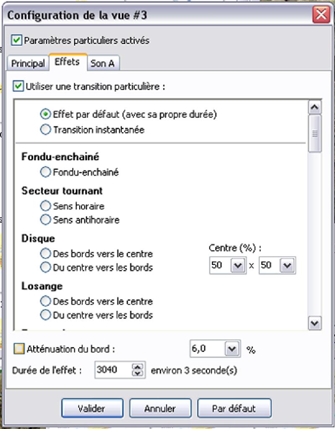Screen dimensions: 335x429
Task: Uncheck Paramètres particuliers activés checkbox
Action: coord(16,40)
